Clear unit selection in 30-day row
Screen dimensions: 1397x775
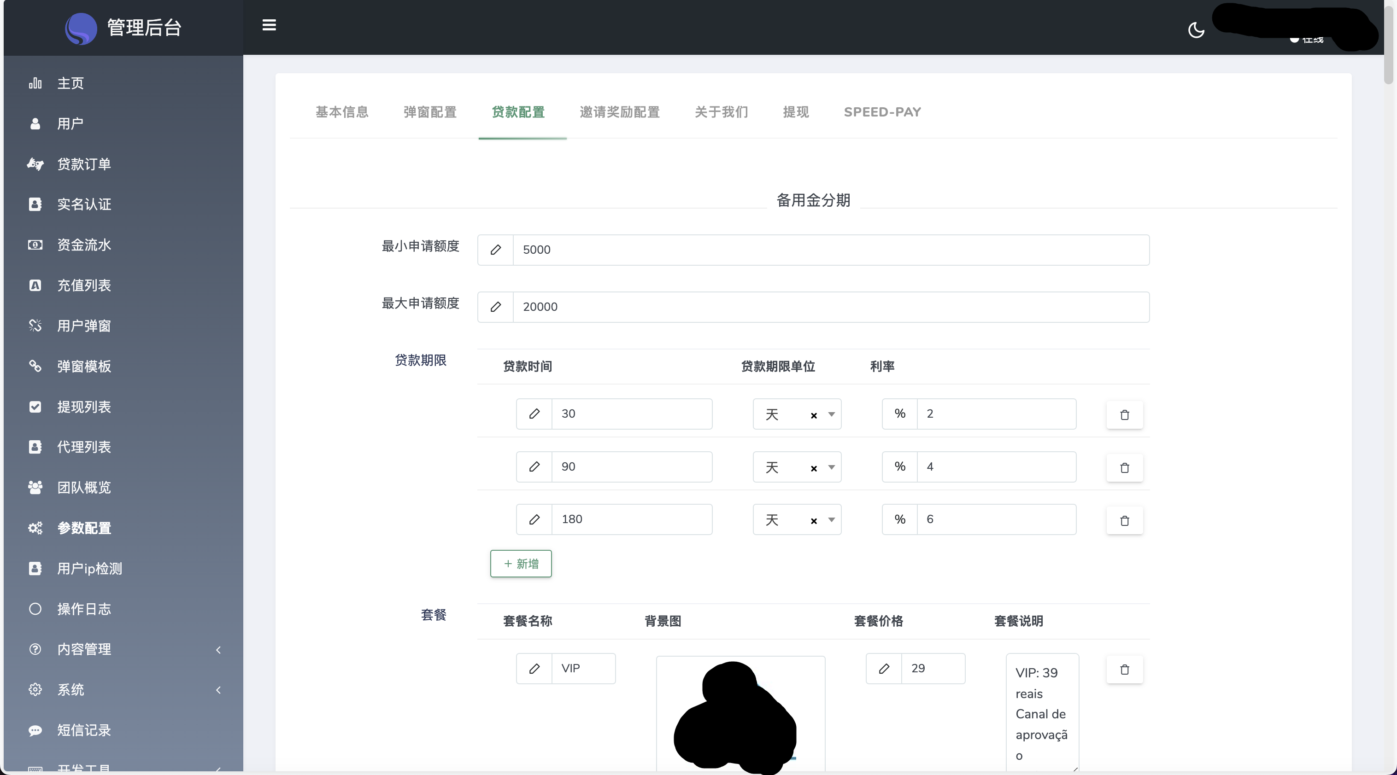tap(814, 416)
